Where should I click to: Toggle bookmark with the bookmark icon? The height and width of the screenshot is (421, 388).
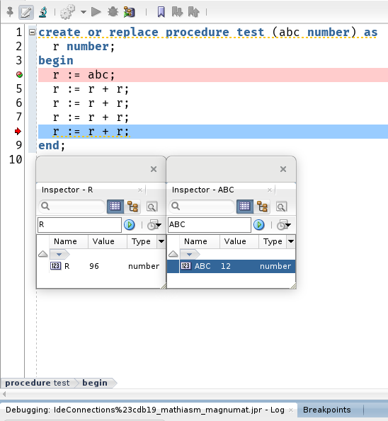coord(161,12)
